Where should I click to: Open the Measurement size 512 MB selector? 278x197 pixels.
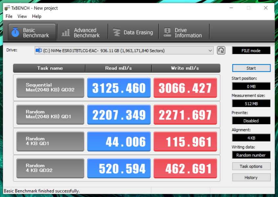pyautogui.click(x=251, y=103)
